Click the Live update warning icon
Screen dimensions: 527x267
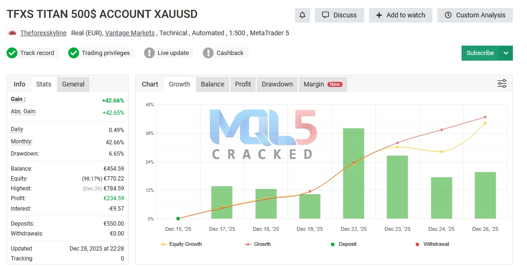coord(149,53)
